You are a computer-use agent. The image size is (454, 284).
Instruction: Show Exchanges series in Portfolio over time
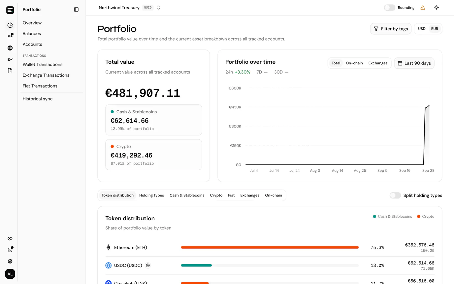pyautogui.click(x=378, y=63)
